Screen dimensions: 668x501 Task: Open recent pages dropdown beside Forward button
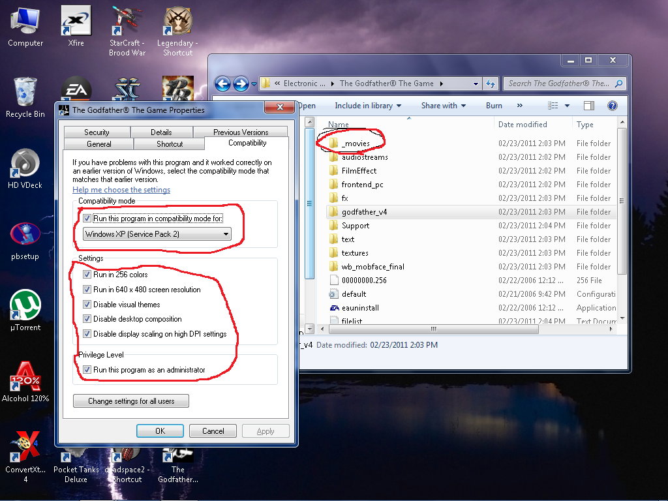coord(254,84)
